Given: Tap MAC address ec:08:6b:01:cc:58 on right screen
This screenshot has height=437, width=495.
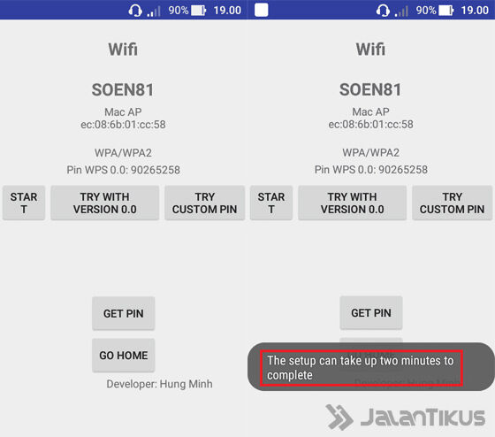Looking at the screenshot, I should [370, 125].
